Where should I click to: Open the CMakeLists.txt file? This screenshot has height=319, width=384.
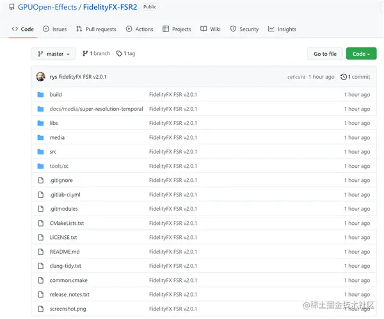tap(67, 223)
